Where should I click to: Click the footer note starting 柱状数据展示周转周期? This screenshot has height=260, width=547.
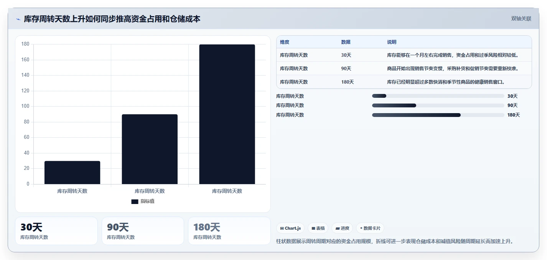(395, 242)
